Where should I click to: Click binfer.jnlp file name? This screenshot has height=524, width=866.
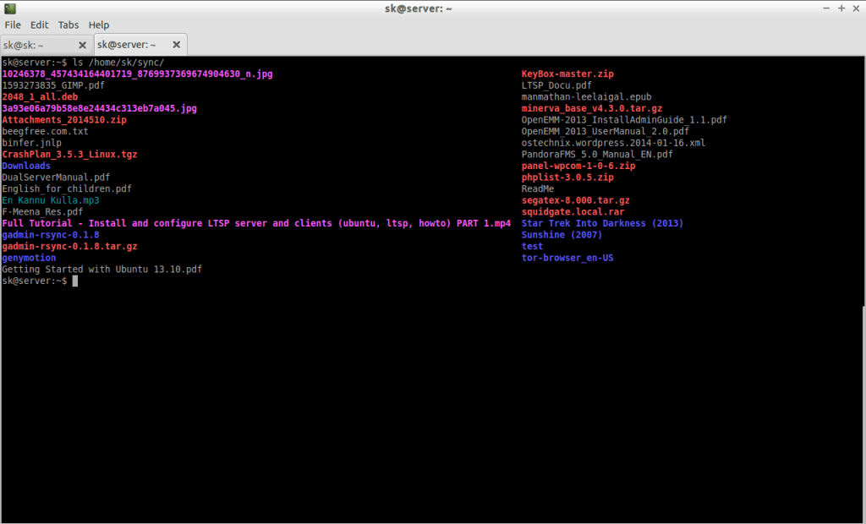coord(31,143)
